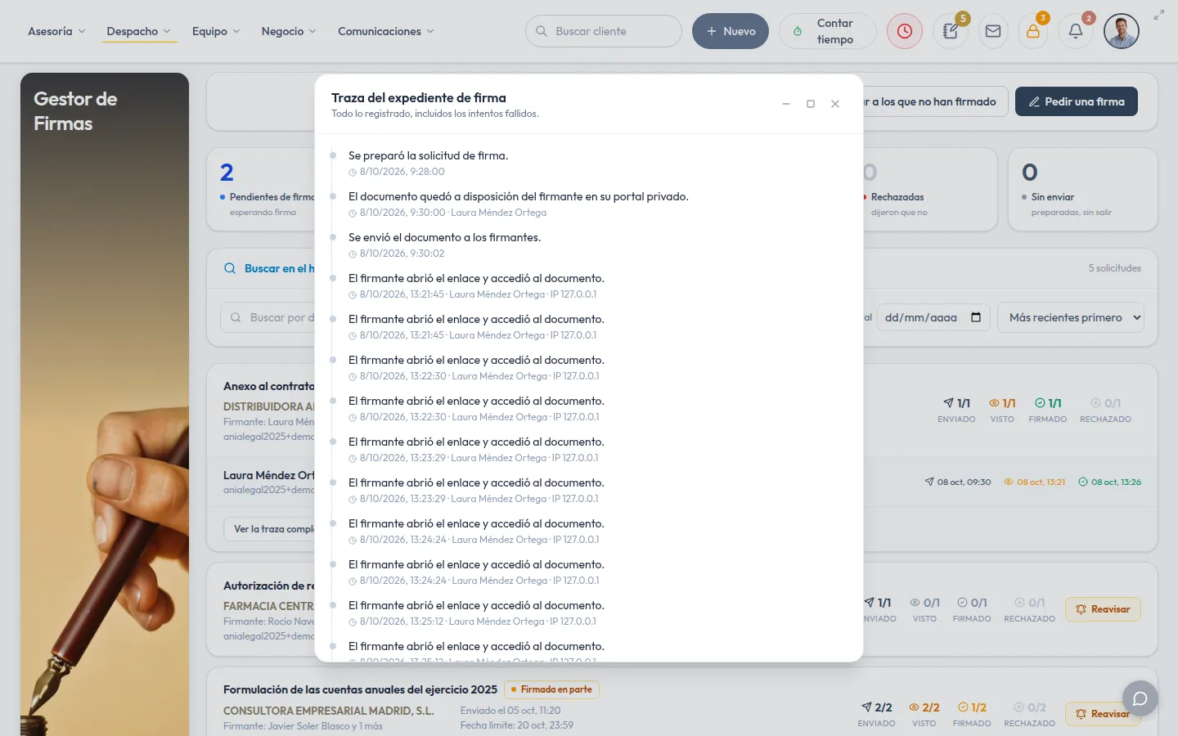Screen dimensions: 1178x736
Task: Click the 'Se preparó la solicitud de firma.' entry
Action: (x=428, y=155)
